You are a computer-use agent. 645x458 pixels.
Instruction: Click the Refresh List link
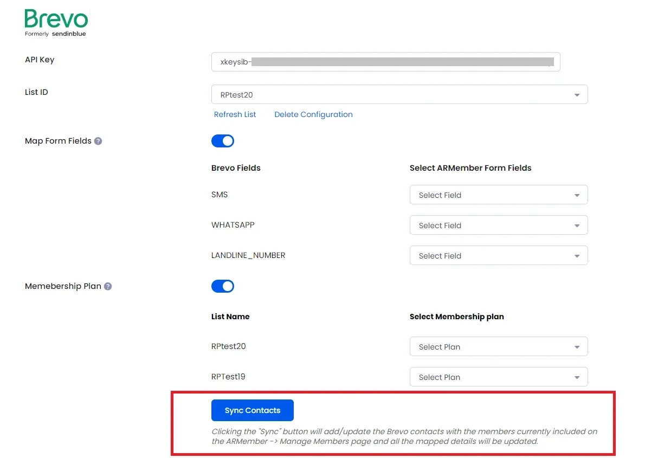(235, 114)
